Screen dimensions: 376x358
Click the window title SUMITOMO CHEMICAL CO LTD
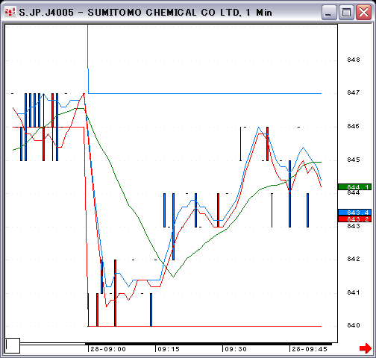click(164, 13)
